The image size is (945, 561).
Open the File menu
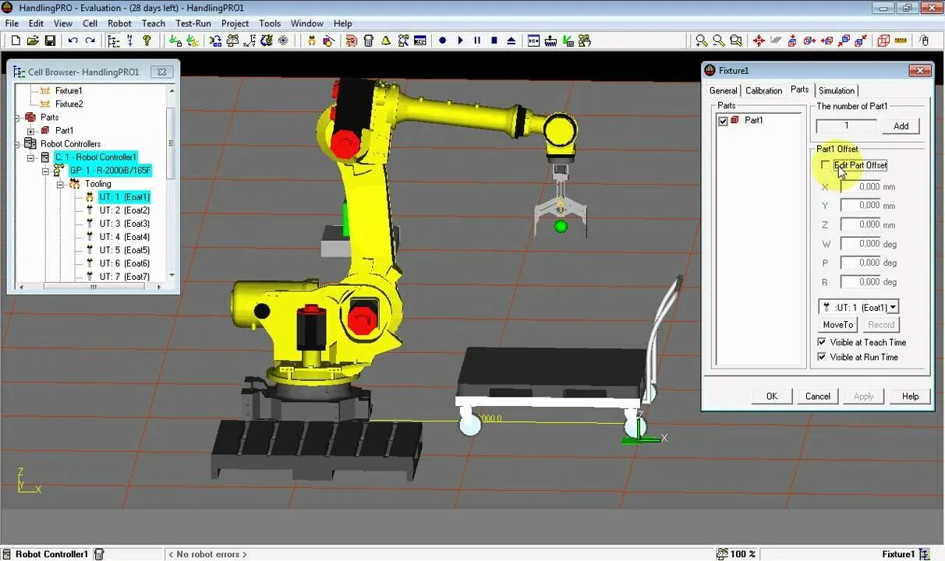tap(12, 23)
